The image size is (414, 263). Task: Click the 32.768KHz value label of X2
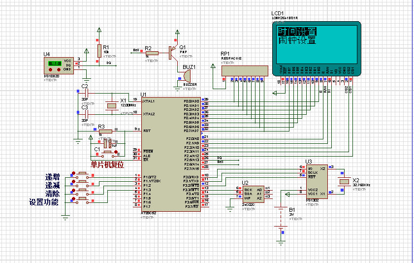(x=361, y=185)
